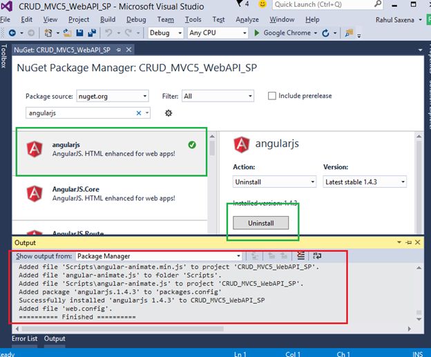Send feedback via smiley icon
Image resolution: width=431 pixels, height=357 pixels.
pos(262,4)
